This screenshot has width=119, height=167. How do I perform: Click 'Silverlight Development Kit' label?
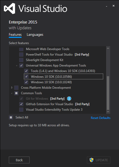pyautogui.click(x=45, y=60)
